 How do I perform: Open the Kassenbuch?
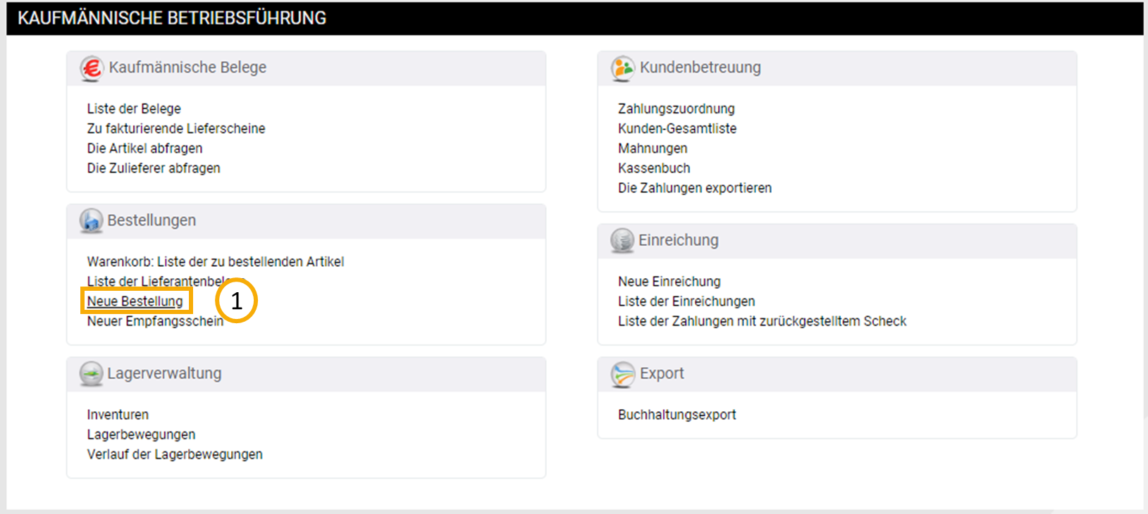click(653, 168)
